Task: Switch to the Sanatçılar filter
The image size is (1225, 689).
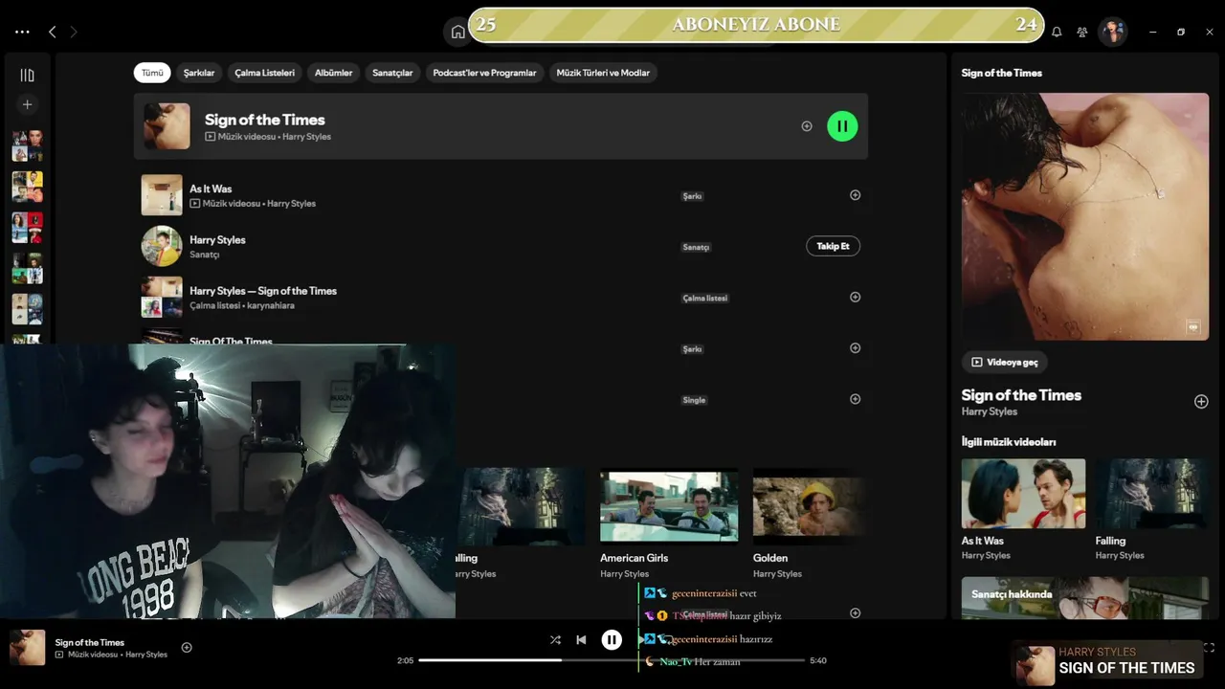Action: [x=392, y=73]
